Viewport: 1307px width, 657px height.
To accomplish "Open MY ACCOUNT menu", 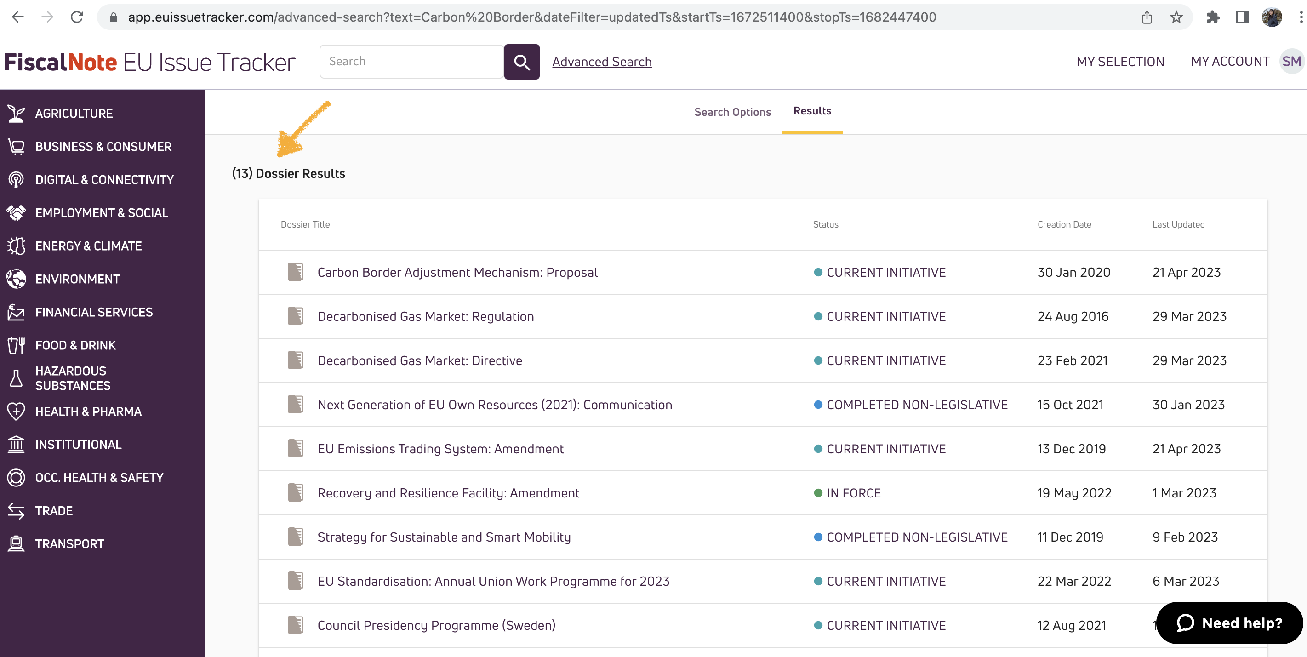I will [x=1230, y=62].
